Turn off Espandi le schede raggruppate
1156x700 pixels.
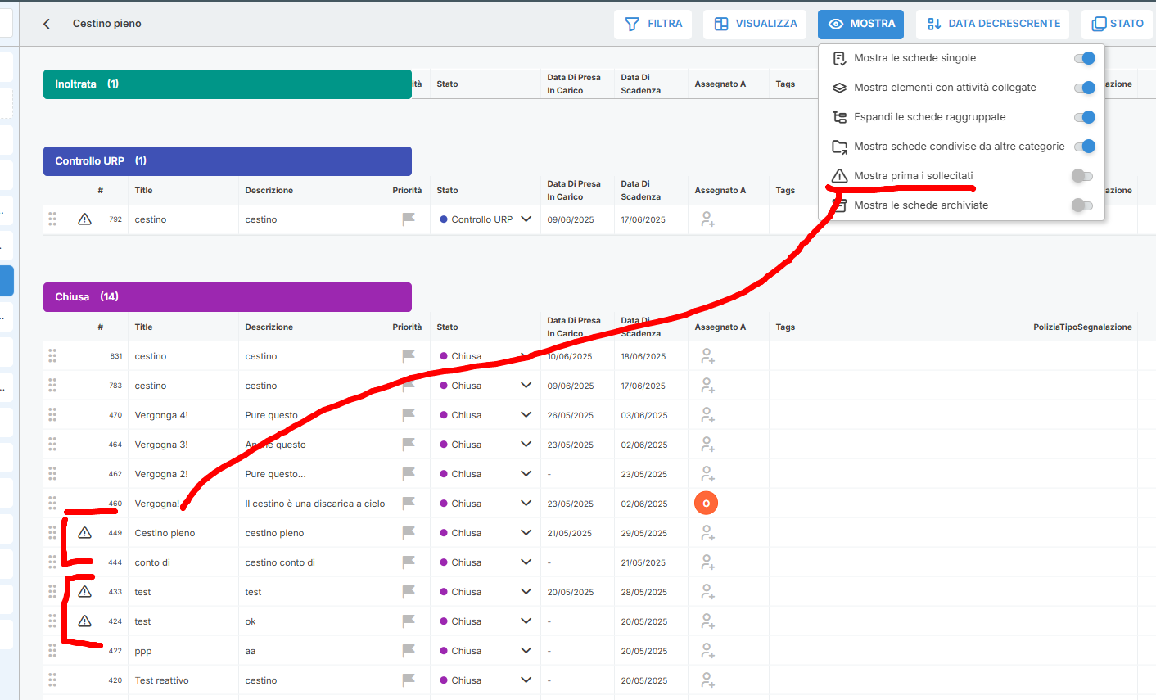(x=1084, y=117)
